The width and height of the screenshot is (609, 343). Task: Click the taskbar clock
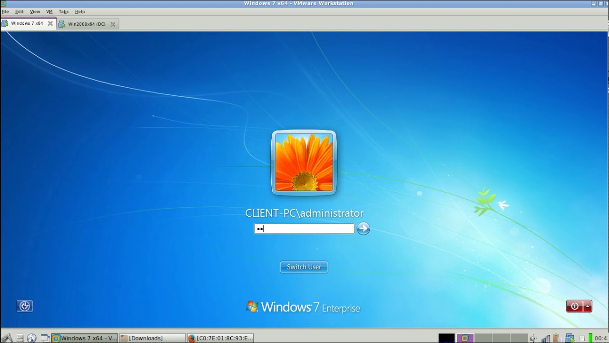point(601,338)
